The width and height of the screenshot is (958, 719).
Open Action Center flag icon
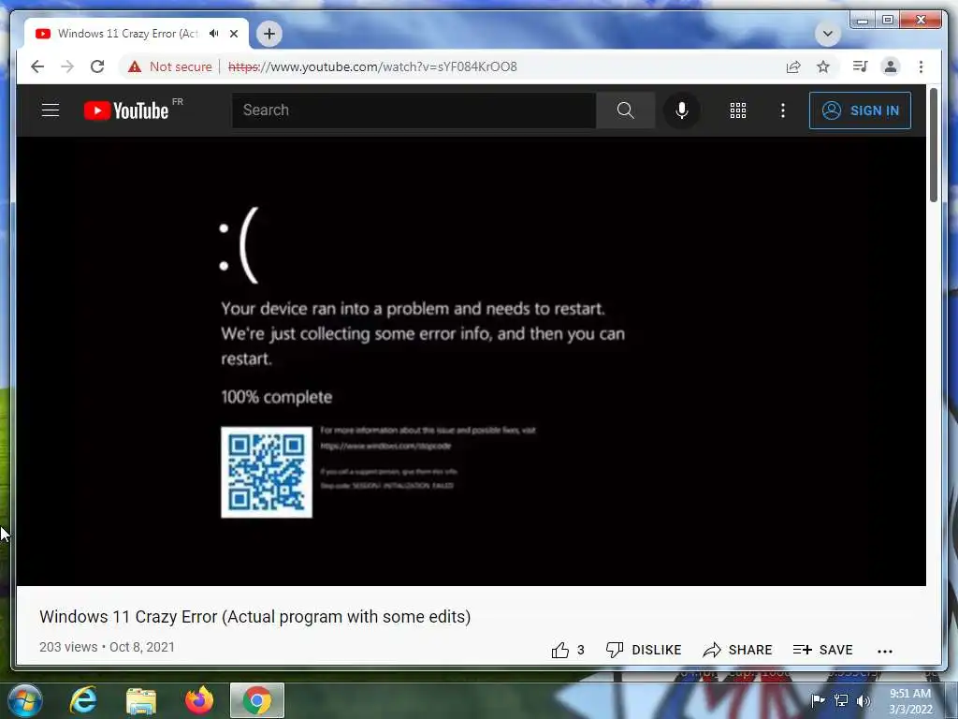click(818, 700)
